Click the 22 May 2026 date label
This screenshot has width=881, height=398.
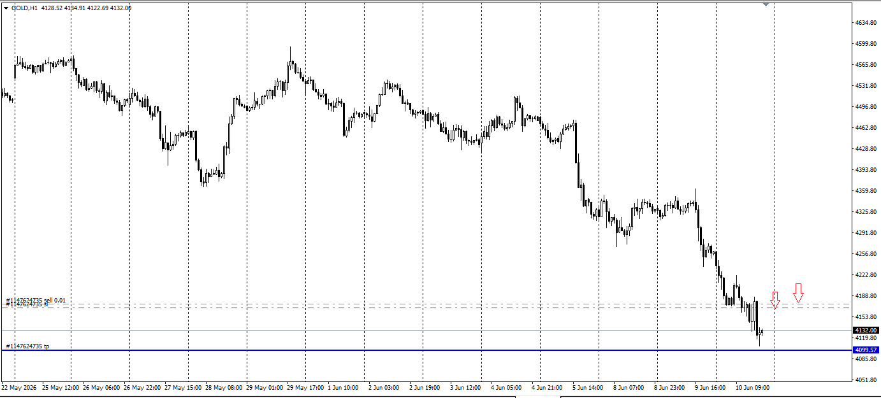point(20,387)
